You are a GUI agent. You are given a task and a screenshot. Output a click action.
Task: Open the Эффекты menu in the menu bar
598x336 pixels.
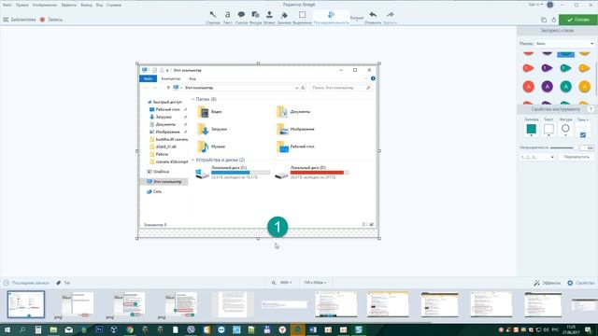[x=68, y=5]
